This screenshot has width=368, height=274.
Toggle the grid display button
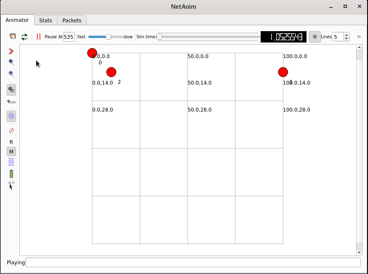(315, 37)
